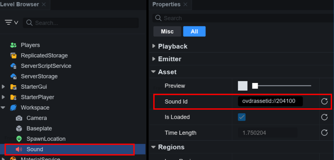Screen dimensions: 334x160
Task: Click the Misc filter button
Action: coord(167,31)
